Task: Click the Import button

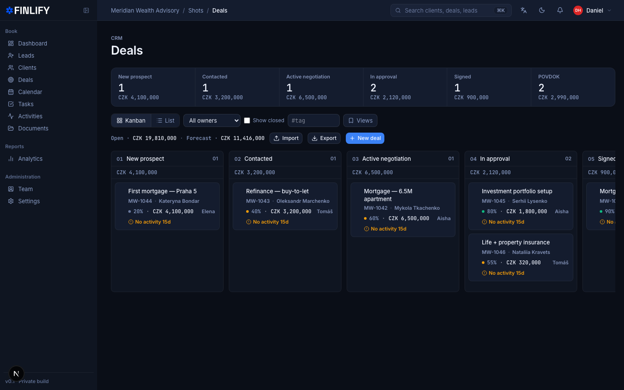Action: coord(286,138)
